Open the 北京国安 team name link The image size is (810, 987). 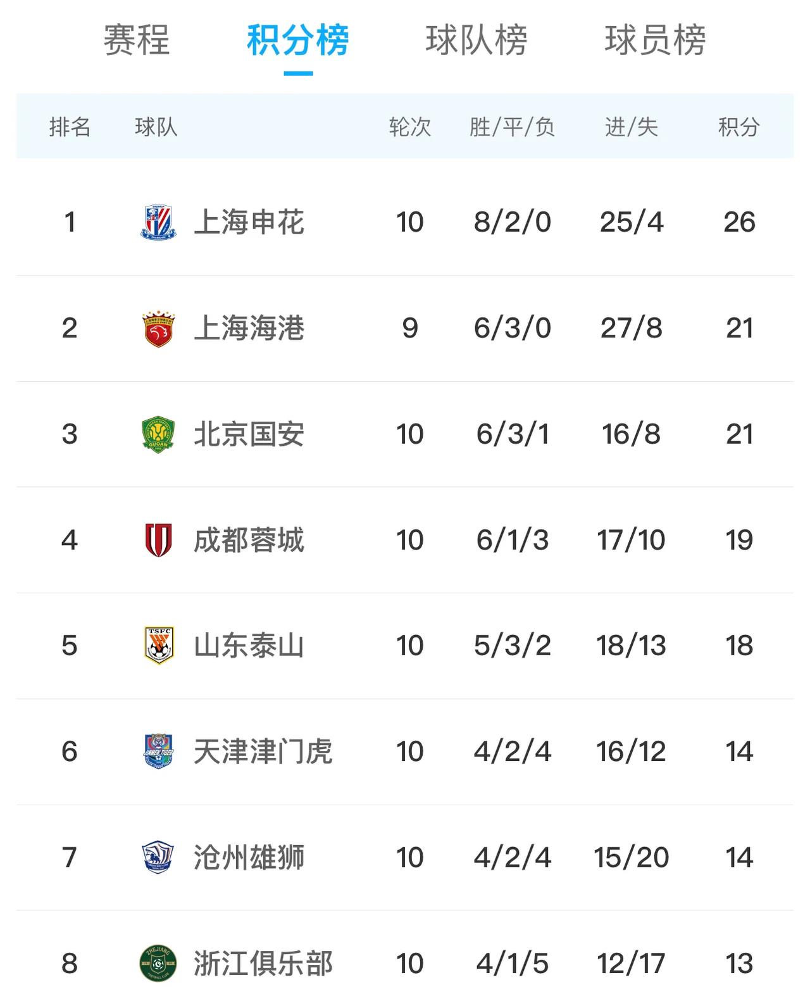tap(249, 434)
